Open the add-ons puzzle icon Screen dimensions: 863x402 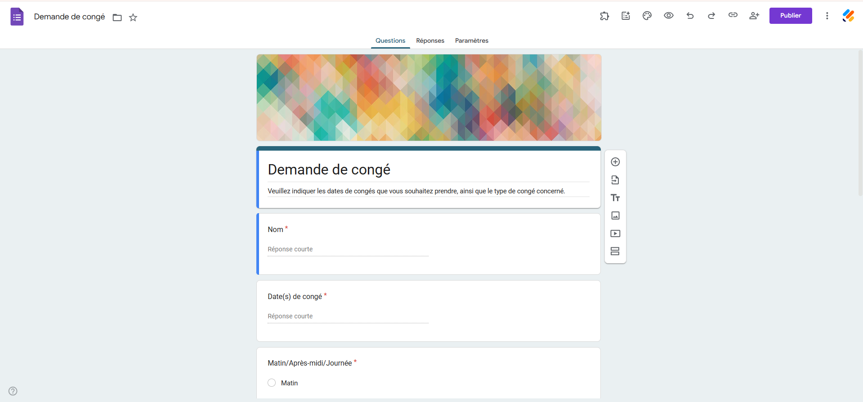[604, 16]
